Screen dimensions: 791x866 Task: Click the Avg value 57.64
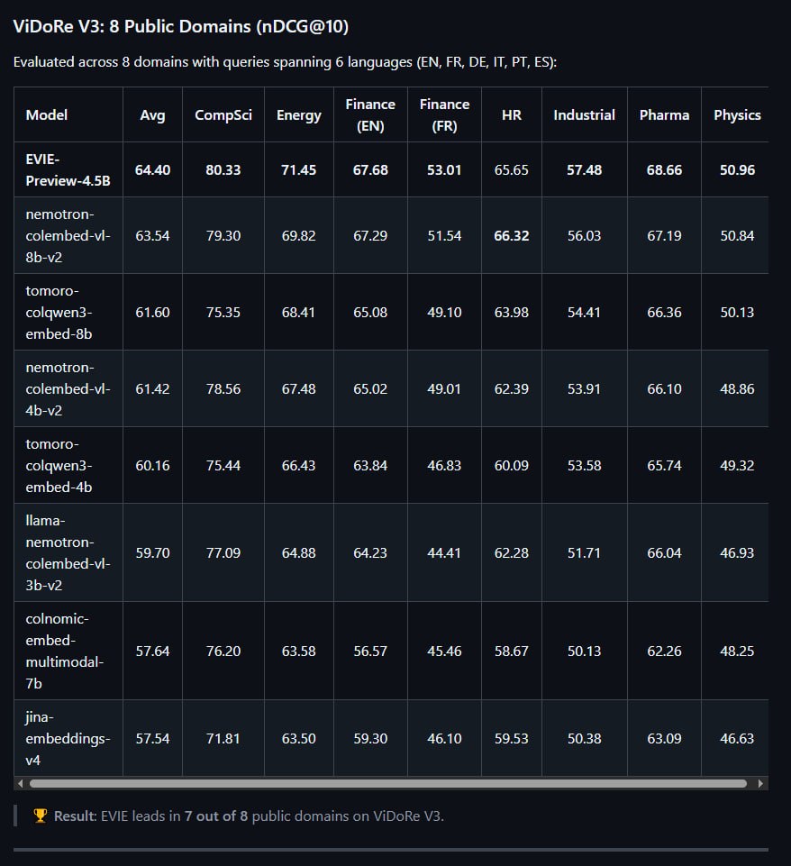(152, 651)
